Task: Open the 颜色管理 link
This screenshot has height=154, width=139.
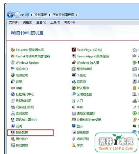Action: pyautogui.click(x=22, y=133)
